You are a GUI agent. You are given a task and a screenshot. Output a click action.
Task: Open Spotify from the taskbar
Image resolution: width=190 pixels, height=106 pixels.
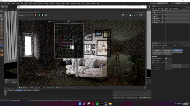pos(97,104)
